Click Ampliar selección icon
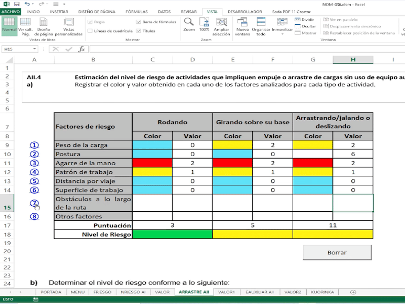This screenshot has height=304, width=405. click(x=221, y=27)
